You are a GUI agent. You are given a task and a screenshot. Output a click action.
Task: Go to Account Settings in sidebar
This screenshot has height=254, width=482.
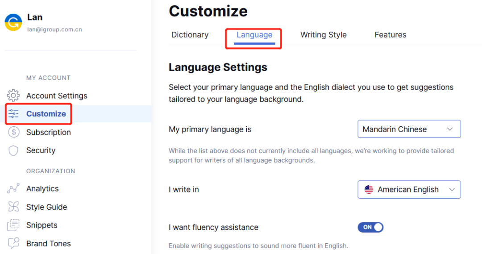[x=57, y=96]
